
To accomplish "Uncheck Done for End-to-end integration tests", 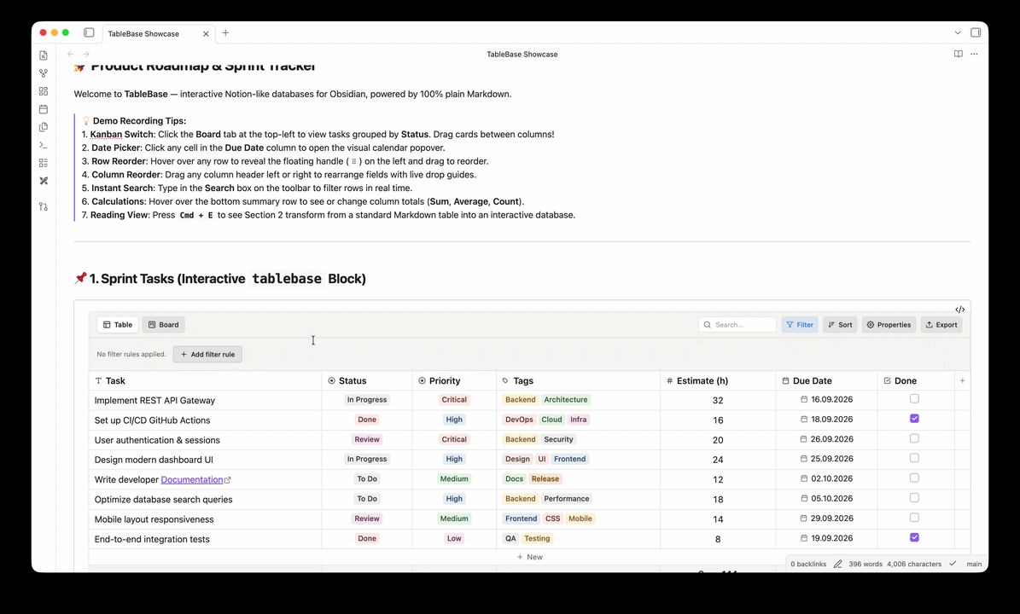I will pos(914,537).
